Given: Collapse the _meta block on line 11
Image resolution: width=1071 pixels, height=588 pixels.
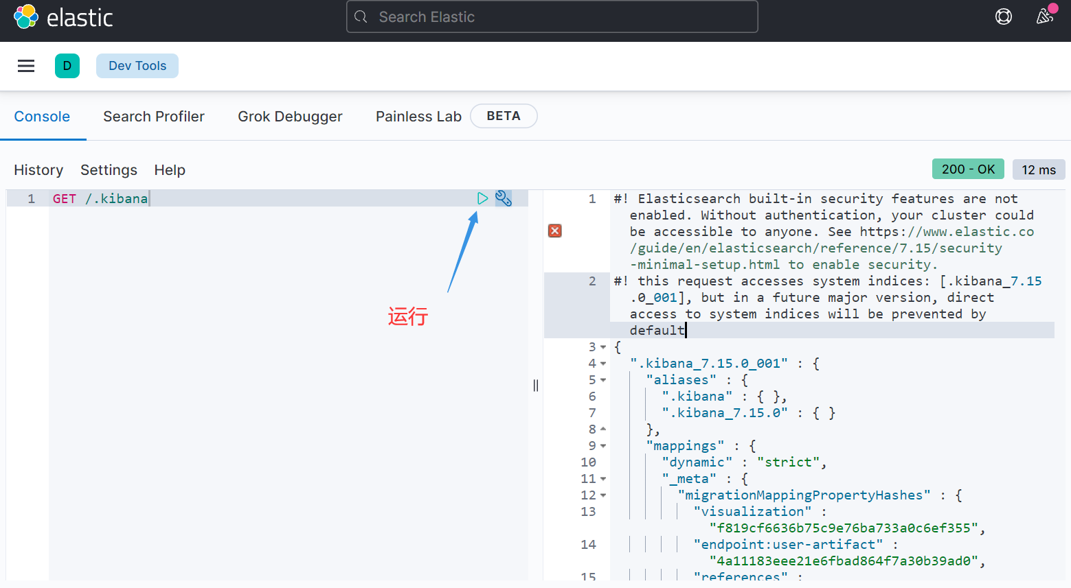Looking at the screenshot, I should [x=603, y=479].
